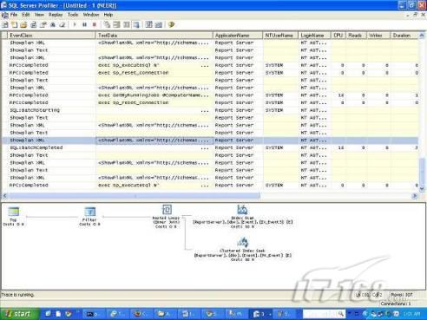Pause the running trace
Image resolution: width=427 pixels, height=320 pixels.
click(x=84, y=25)
